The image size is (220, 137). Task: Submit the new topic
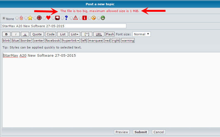pos(141,132)
